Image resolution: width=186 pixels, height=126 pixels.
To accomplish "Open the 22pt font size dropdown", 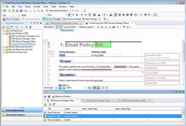I will [66, 15].
